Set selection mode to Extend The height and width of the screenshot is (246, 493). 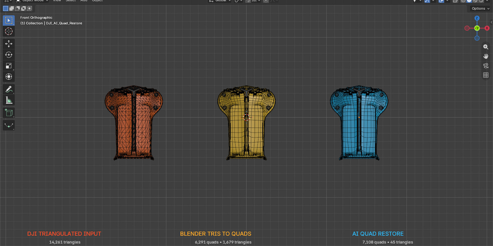click(x=12, y=8)
